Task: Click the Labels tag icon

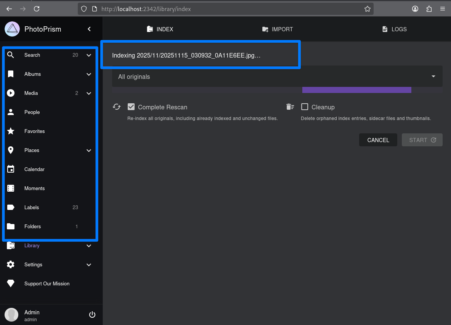Action: [11, 207]
